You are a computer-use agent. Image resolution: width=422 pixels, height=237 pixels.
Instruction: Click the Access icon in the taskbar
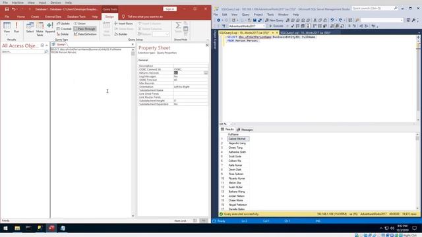pyautogui.click(x=51, y=228)
